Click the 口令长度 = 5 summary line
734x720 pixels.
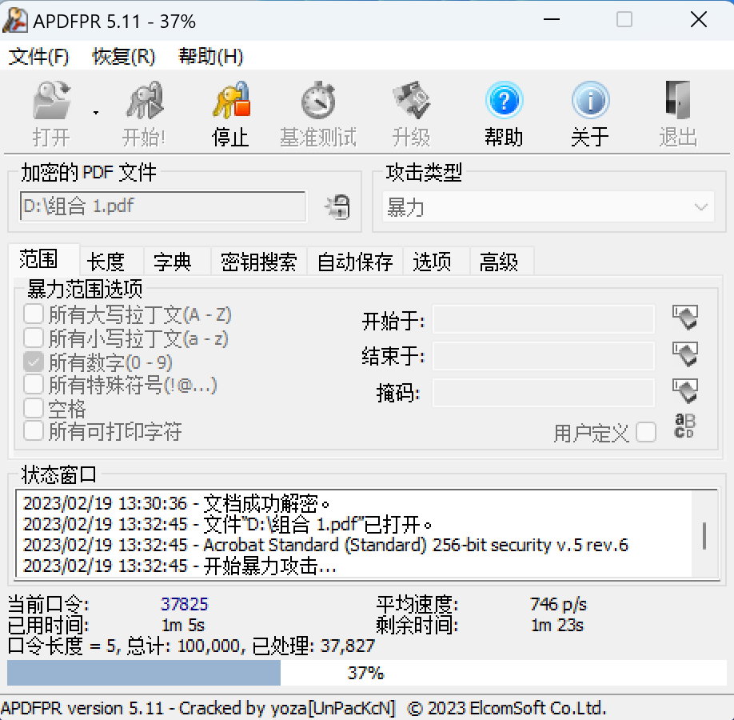[191, 646]
